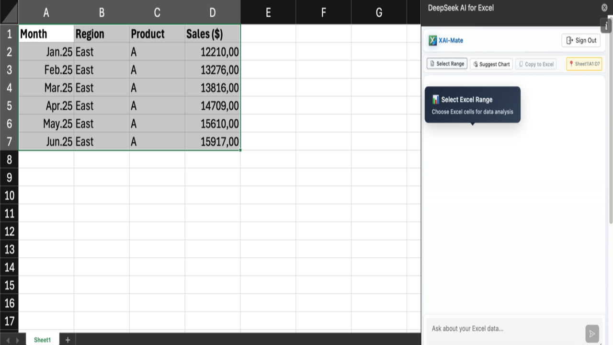Close the DeepSeek AI for Excel pane

point(604,8)
